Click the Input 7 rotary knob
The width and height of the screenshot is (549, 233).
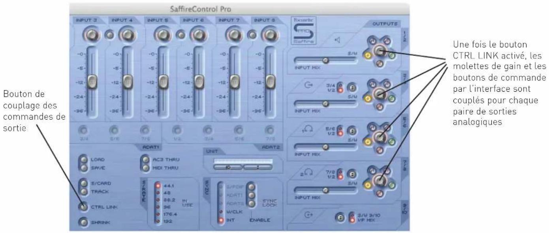point(234,35)
